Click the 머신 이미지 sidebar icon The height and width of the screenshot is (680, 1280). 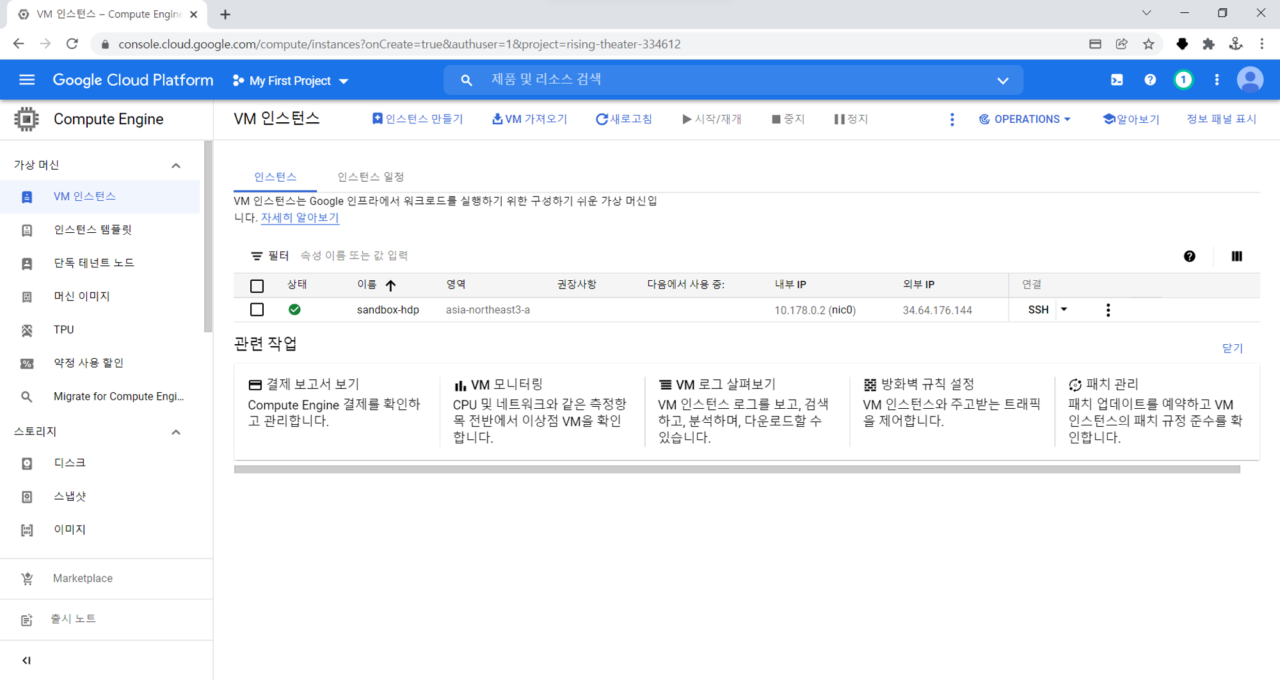[27, 297]
